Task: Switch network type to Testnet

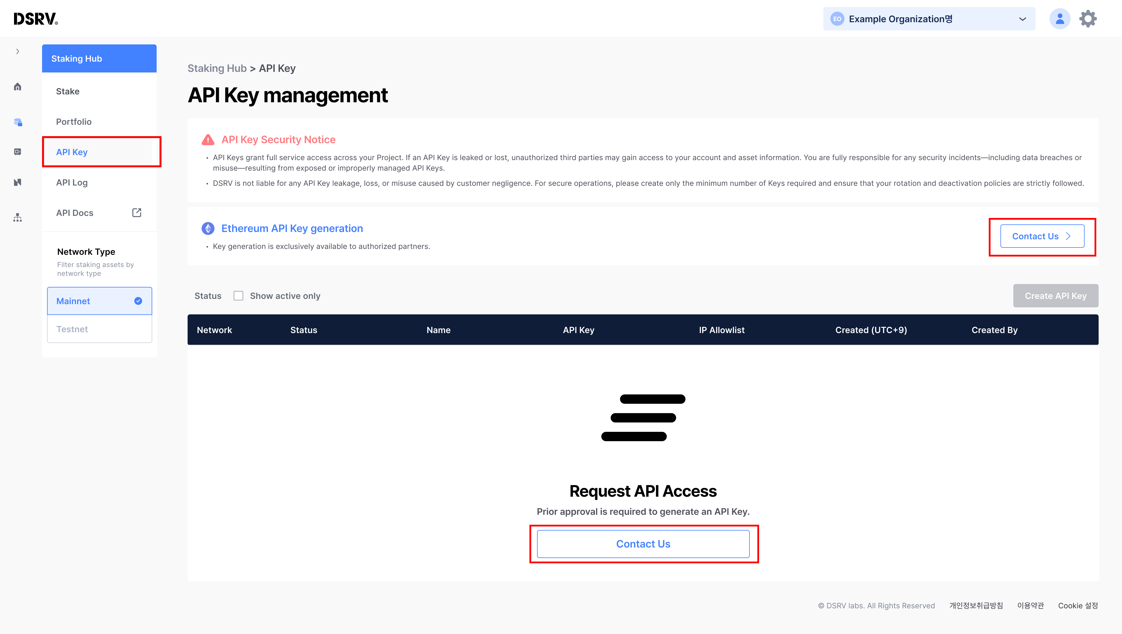Action: click(x=99, y=329)
